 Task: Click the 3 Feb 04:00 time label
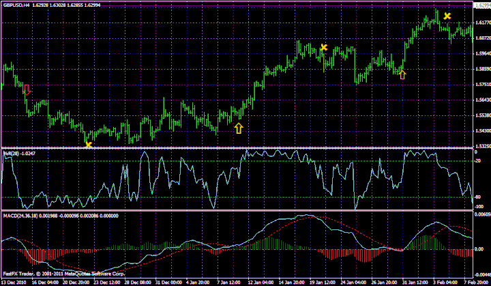click(445, 283)
